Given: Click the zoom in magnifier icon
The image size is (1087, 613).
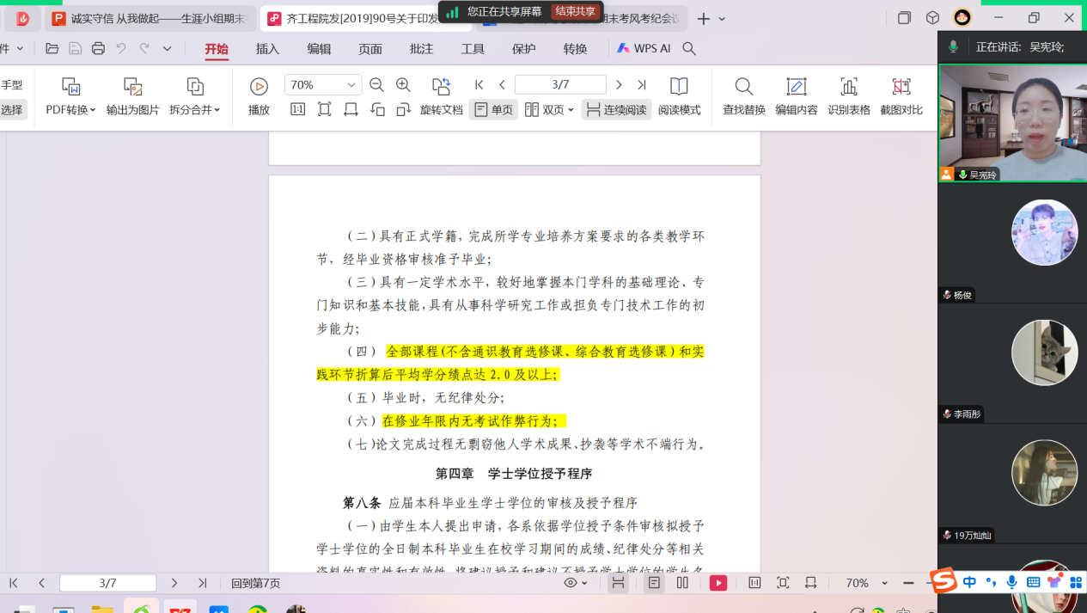Looking at the screenshot, I should pyautogui.click(x=403, y=84).
